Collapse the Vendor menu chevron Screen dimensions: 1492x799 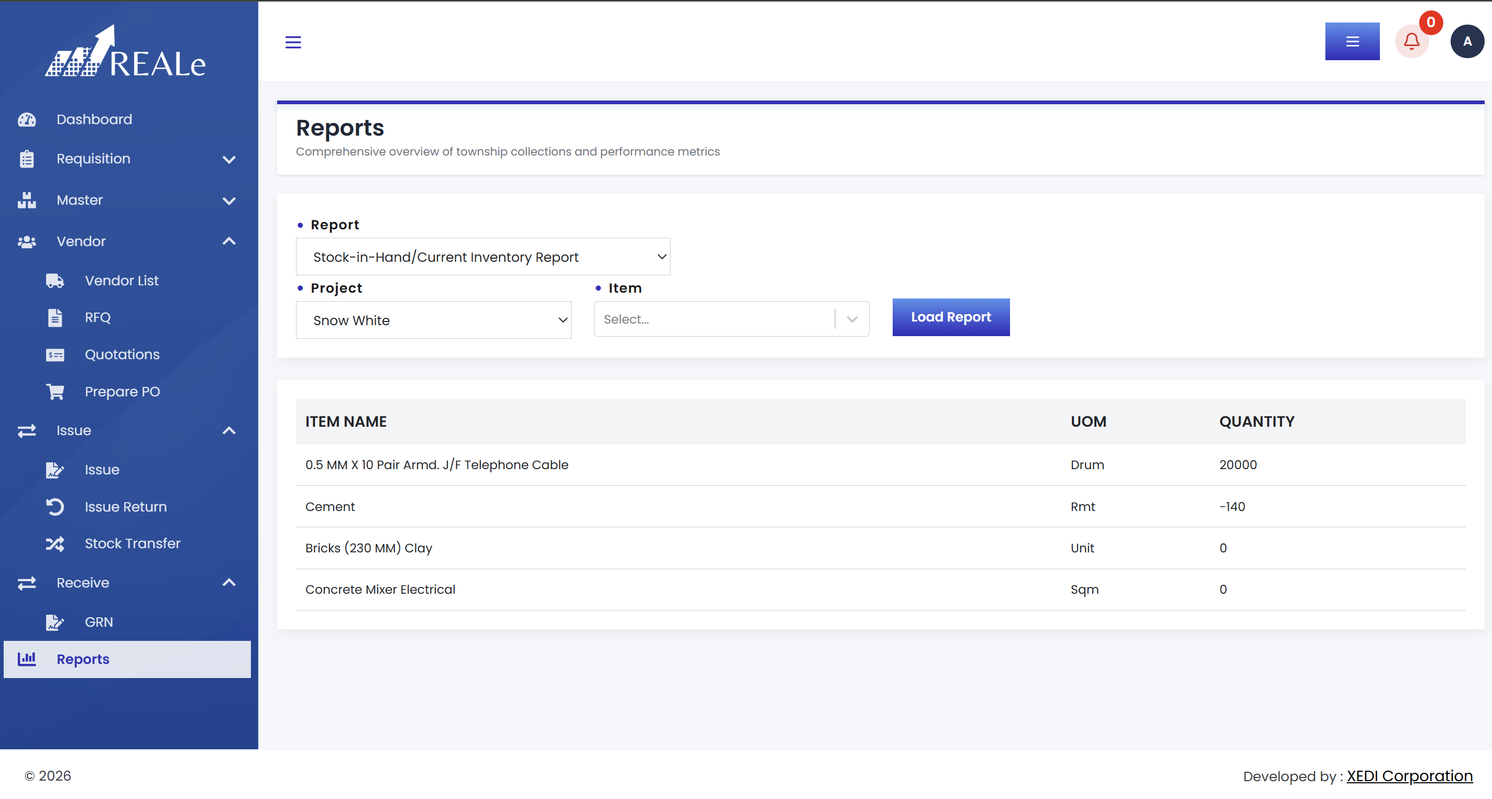coord(229,241)
